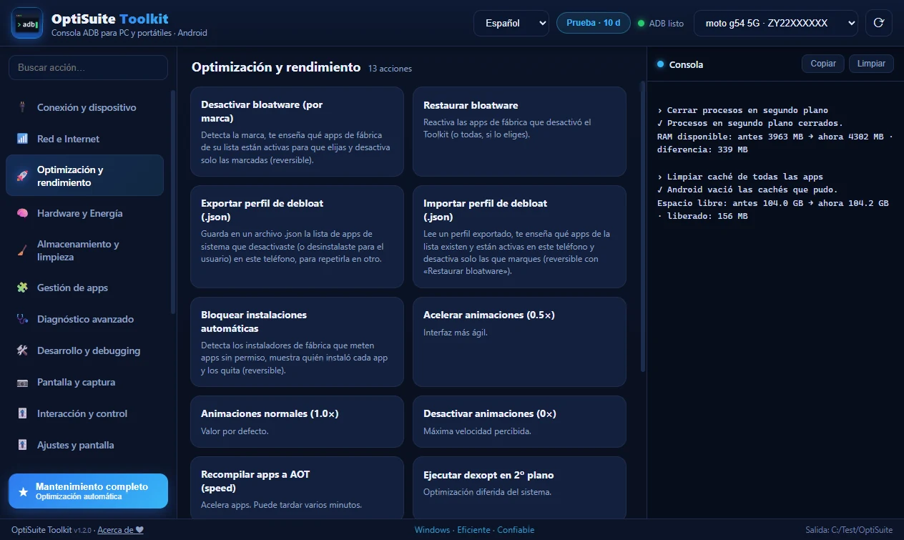The image size is (904, 540).
Task: Click the broom icon for Almacenamiento y limpieza
Action: [x=22, y=250]
